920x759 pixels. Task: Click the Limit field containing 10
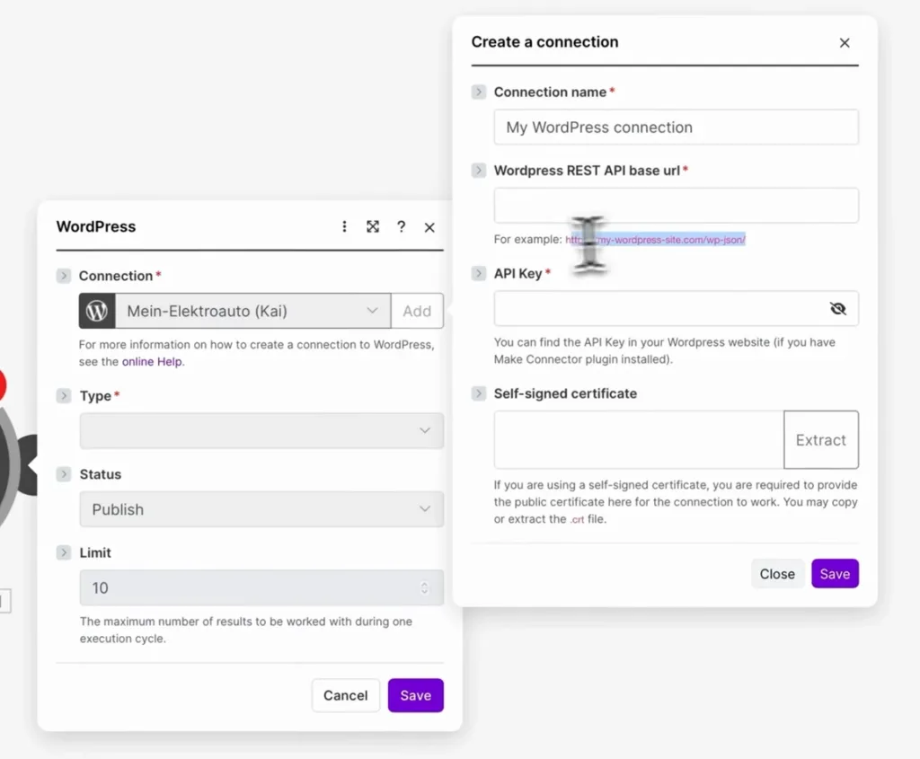pyautogui.click(x=261, y=587)
